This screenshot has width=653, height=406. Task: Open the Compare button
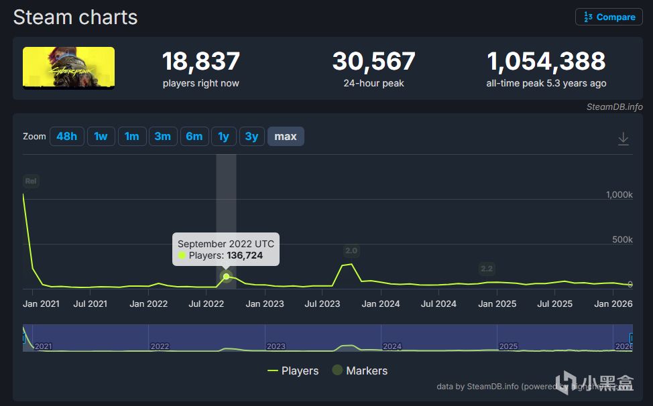click(609, 17)
